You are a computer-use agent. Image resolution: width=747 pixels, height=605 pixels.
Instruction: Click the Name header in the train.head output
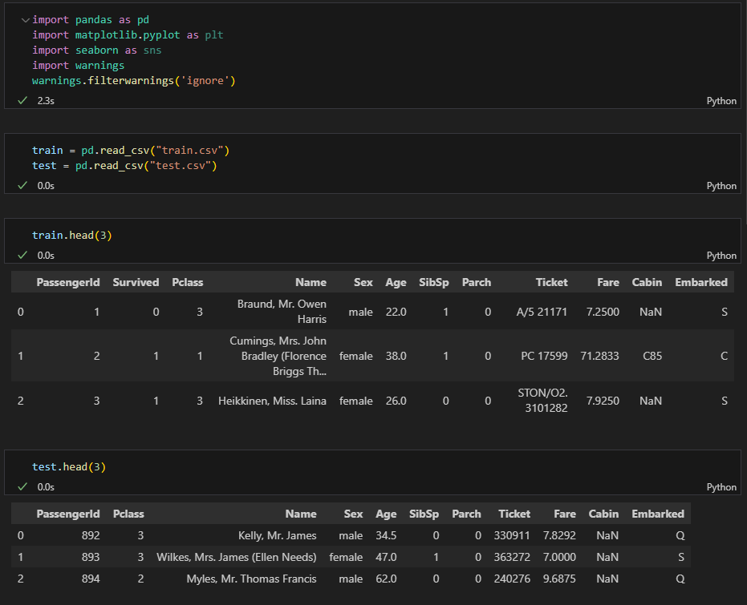point(311,282)
